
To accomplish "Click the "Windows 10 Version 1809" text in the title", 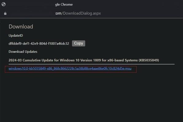I will click(80, 60).
